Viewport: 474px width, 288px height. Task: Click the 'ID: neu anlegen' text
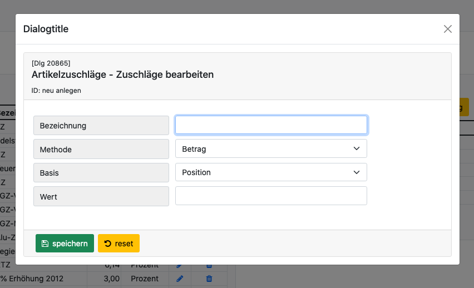click(56, 90)
